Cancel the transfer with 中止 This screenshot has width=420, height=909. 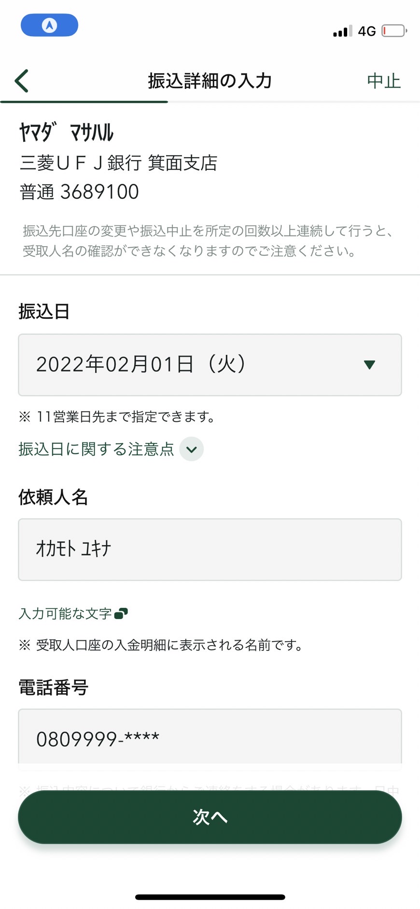pyautogui.click(x=384, y=81)
